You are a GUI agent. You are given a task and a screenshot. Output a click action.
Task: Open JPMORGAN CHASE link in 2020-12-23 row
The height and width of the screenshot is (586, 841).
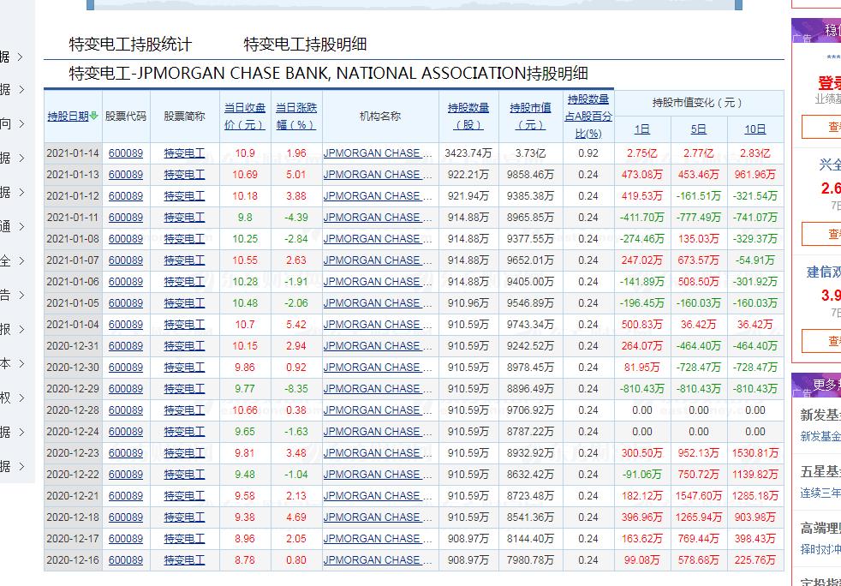point(378,453)
